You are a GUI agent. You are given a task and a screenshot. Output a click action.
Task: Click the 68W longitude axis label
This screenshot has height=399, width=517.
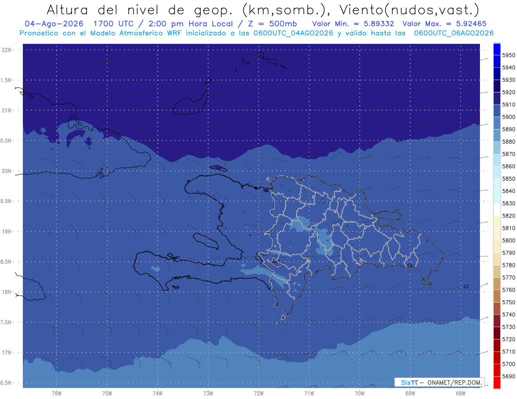(x=461, y=393)
